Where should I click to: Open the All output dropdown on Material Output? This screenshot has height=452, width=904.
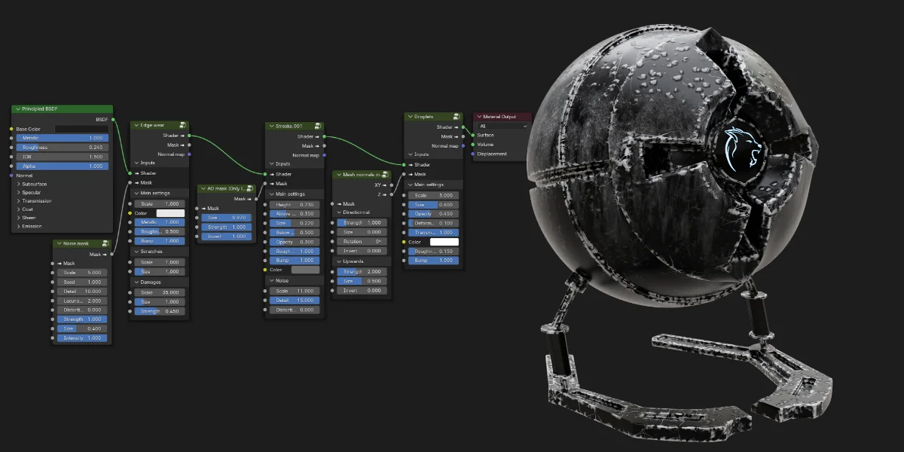501,127
